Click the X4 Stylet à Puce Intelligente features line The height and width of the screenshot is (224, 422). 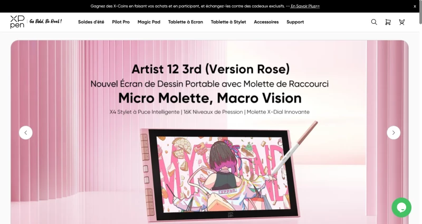coord(209,112)
